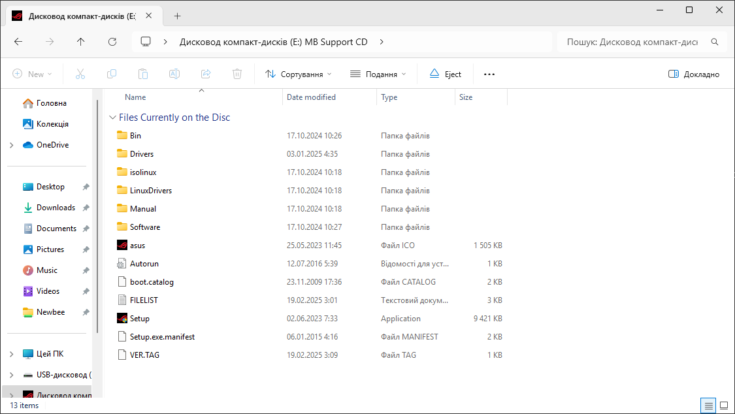
Task: Click the Cut scissors icon
Action: click(80, 74)
